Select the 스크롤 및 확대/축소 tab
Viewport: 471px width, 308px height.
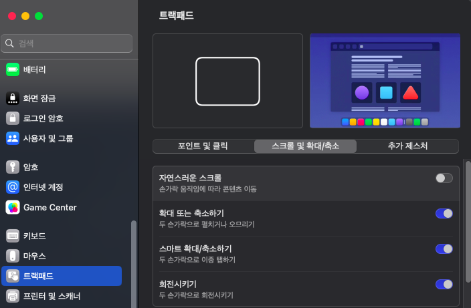pyautogui.click(x=305, y=146)
